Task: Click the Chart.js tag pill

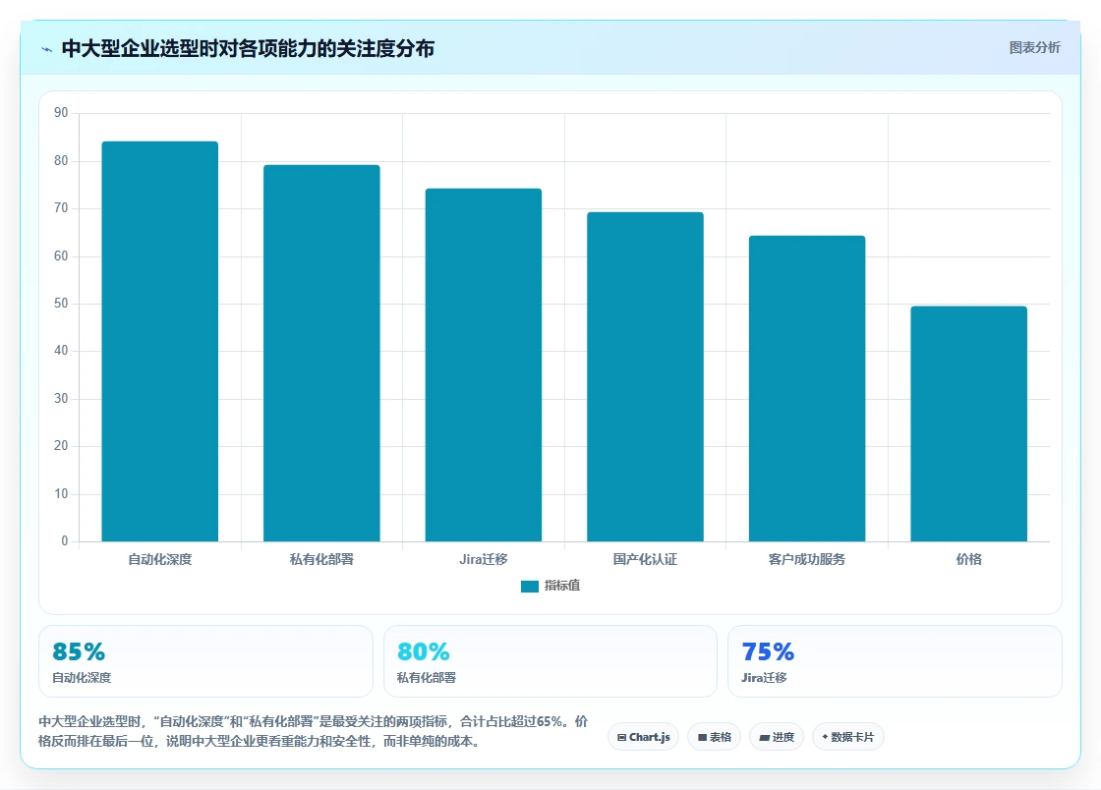Action: [643, 737]
